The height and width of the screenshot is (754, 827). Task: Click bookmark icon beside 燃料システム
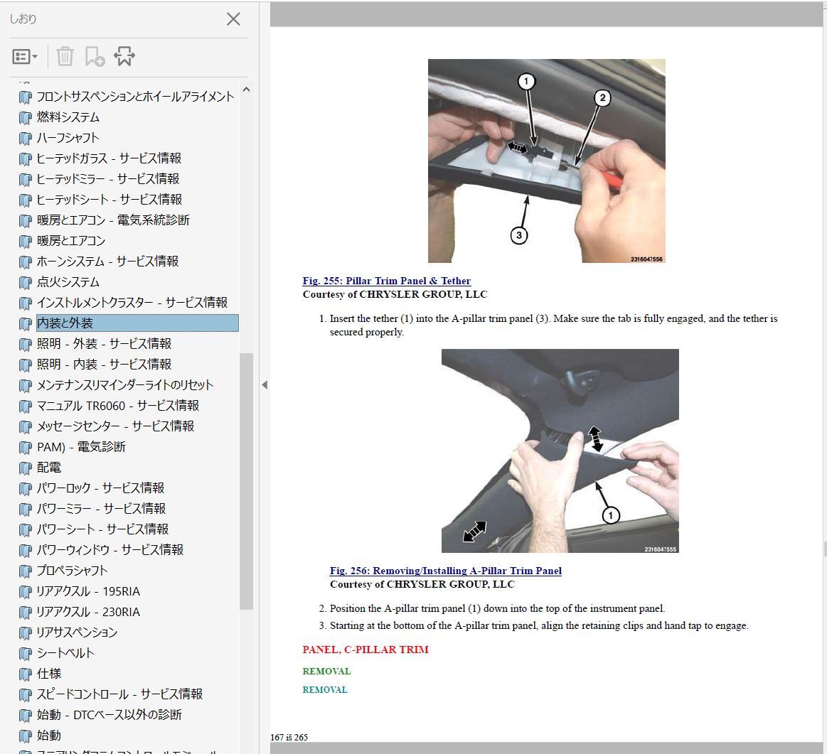coord(25,117)
